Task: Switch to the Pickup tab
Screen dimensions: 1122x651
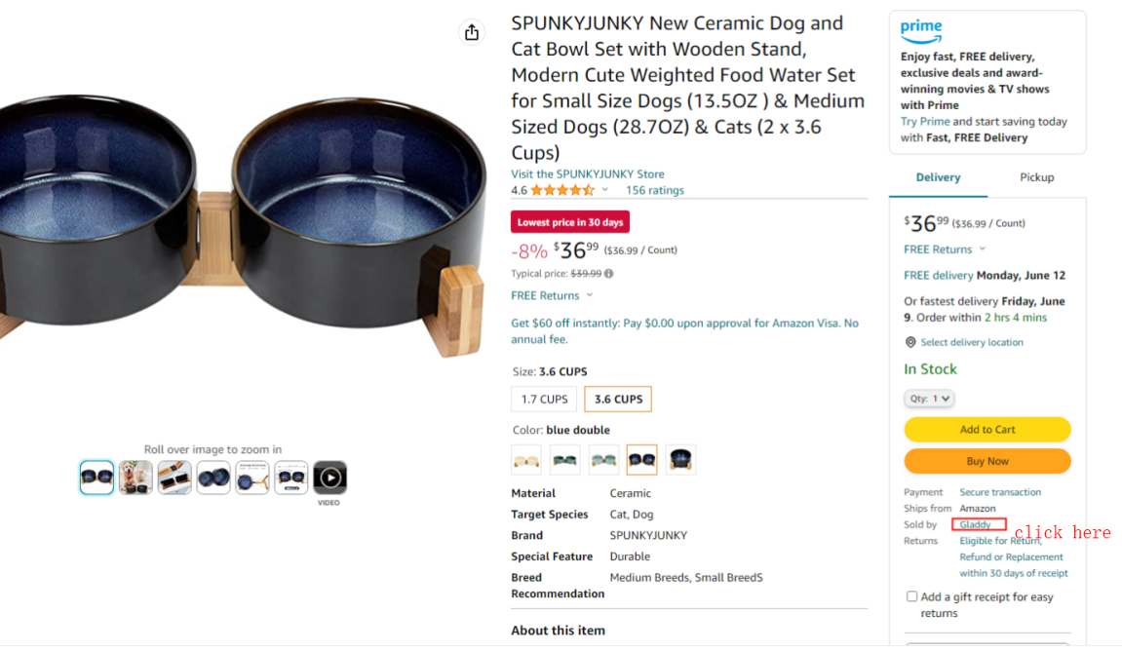Action: tap(1036, 177)
